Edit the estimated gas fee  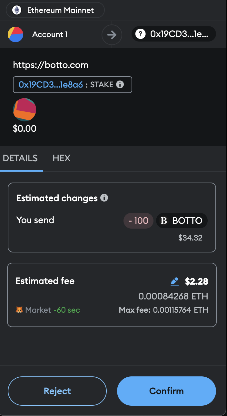174,282
